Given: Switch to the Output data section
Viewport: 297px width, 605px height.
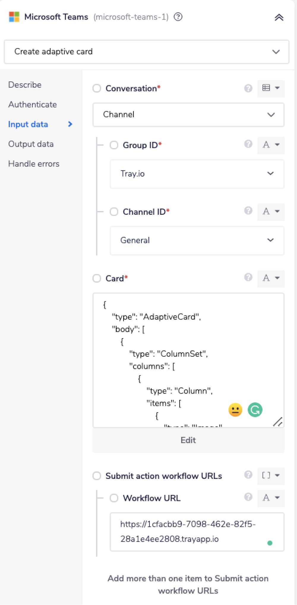Looking at the screenshot, I should [x=31, y=144].
